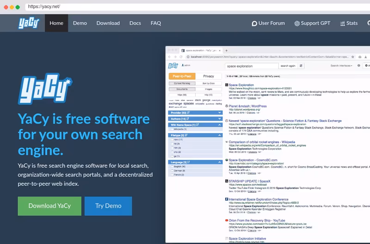Click the yellow macOS minimize dot
This screenshot has height=244, width=370.
(x=12, y=7)
